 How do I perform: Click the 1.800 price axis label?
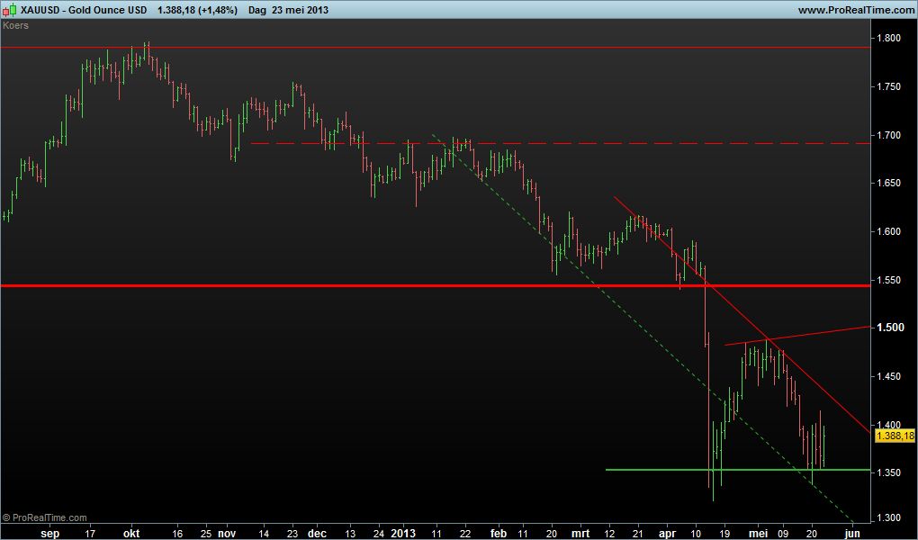coord(889,38)
